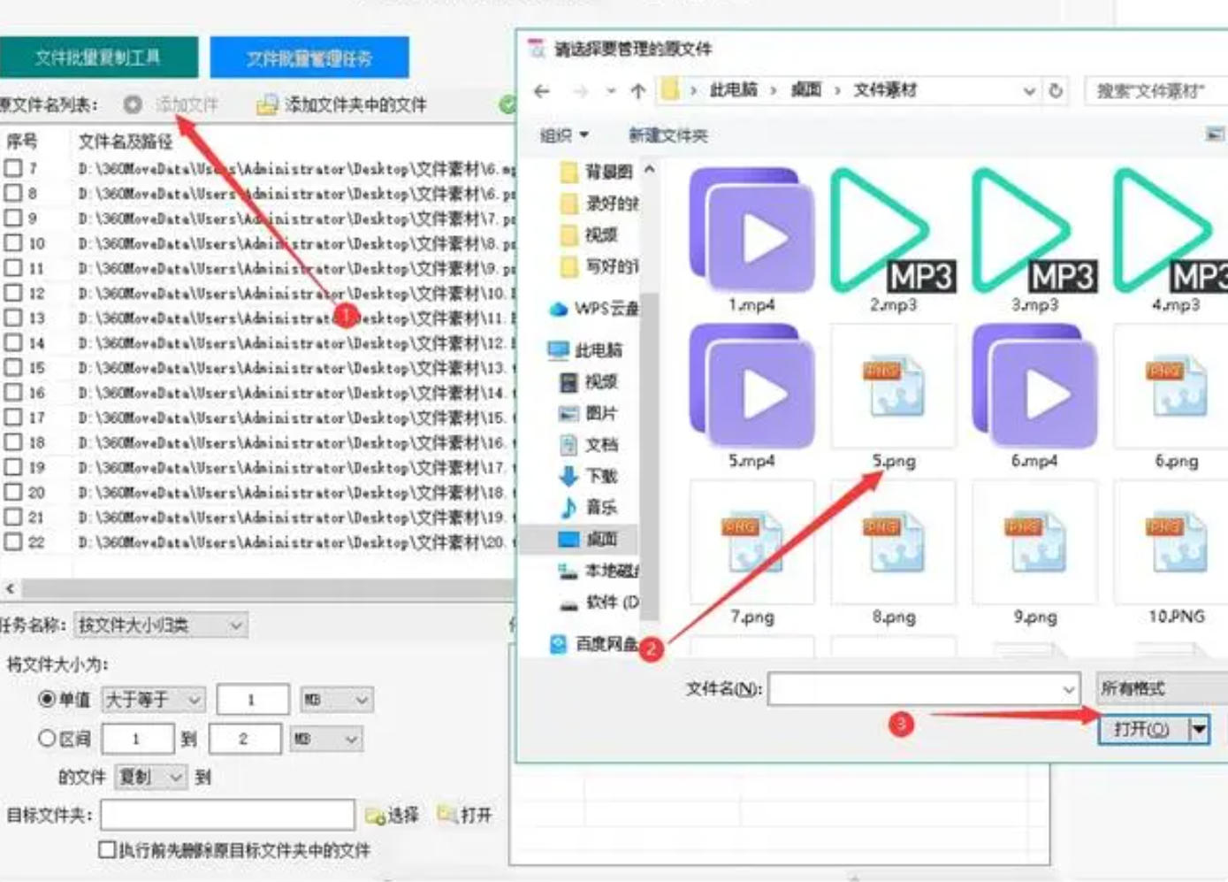
Task: Click 打开 next to target folder
Action: click(465, 814)
